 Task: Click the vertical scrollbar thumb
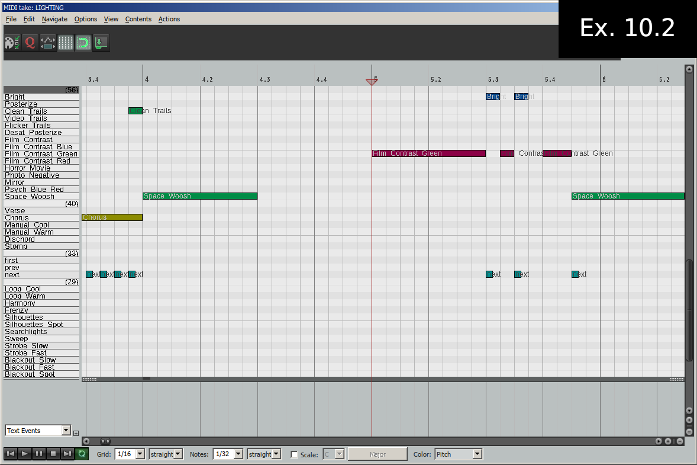pos(689,310)
